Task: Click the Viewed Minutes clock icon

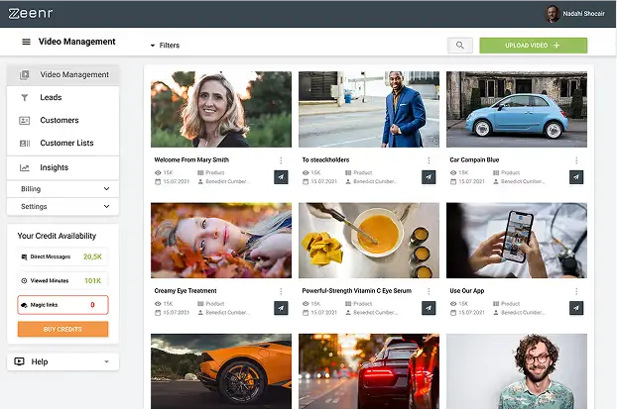Action: (24, 281)
